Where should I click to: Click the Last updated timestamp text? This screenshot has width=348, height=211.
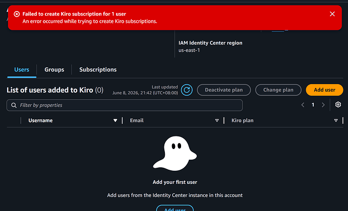145,90
